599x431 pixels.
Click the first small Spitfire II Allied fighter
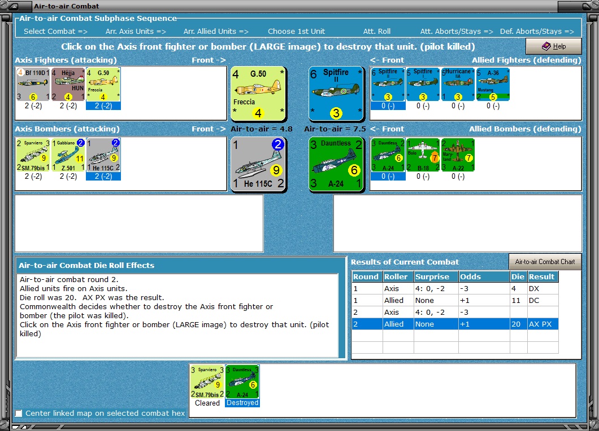point(388,84)
